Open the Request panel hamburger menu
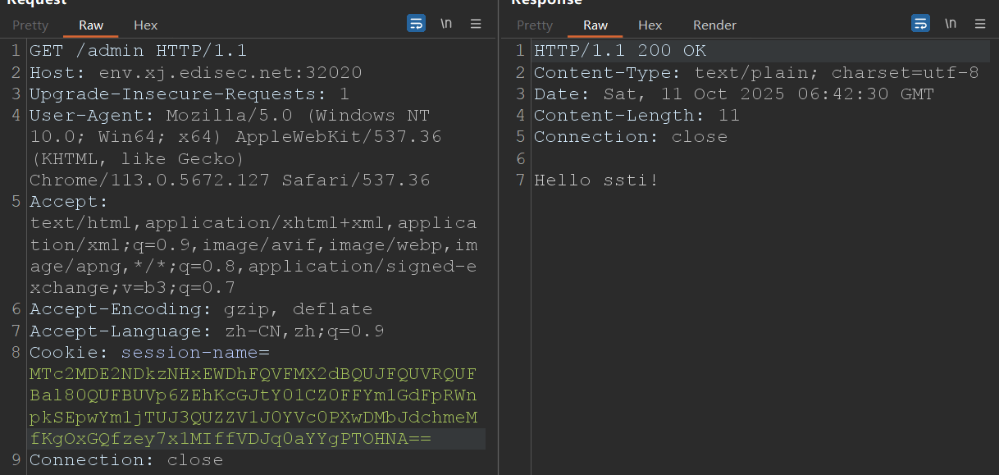The image size is (999, 475). click(x=476, y=24)
